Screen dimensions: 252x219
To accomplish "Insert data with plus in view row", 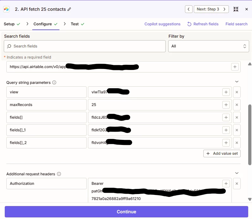I will tap(226, 92).
